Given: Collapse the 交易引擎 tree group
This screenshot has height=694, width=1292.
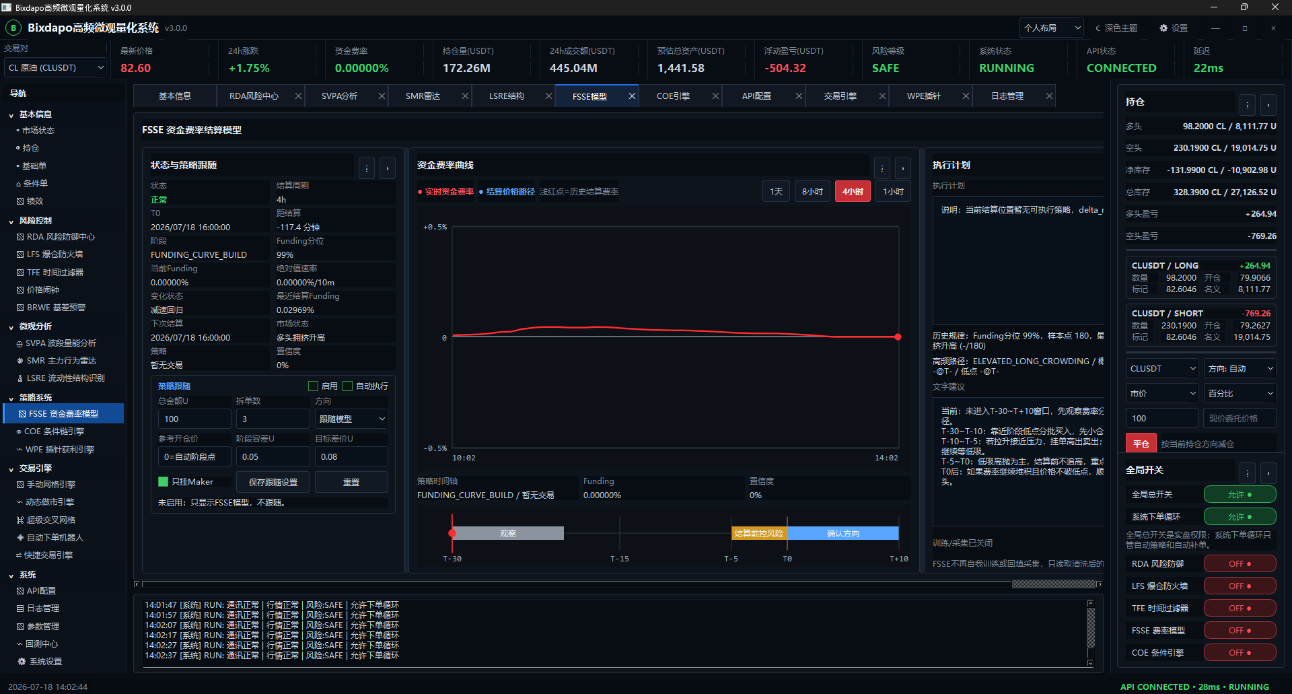Looking at the screenshot, I should pyautogui.click(x=11, y=469).
